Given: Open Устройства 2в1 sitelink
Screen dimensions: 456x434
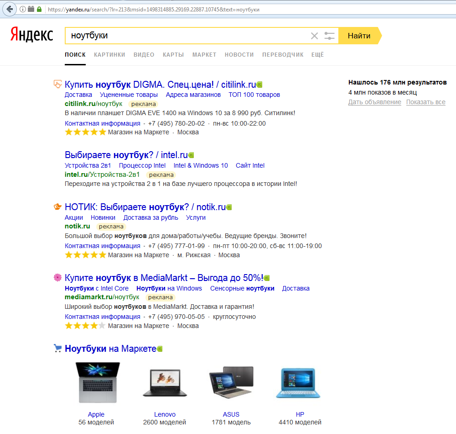Looking at the screenshot, I should pyautogui.click(x=88, y=165).
